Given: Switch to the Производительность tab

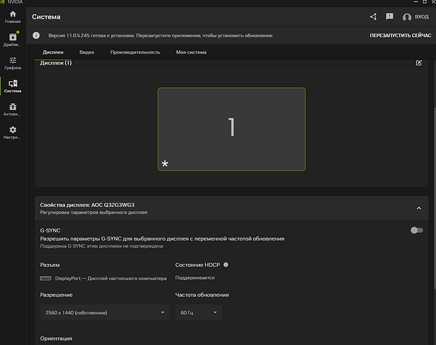Looking at the screenshot, I should pos(135,52).
